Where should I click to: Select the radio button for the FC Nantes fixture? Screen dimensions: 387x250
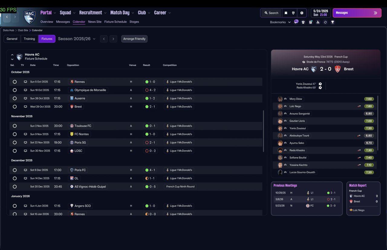(x=15, y=134)
